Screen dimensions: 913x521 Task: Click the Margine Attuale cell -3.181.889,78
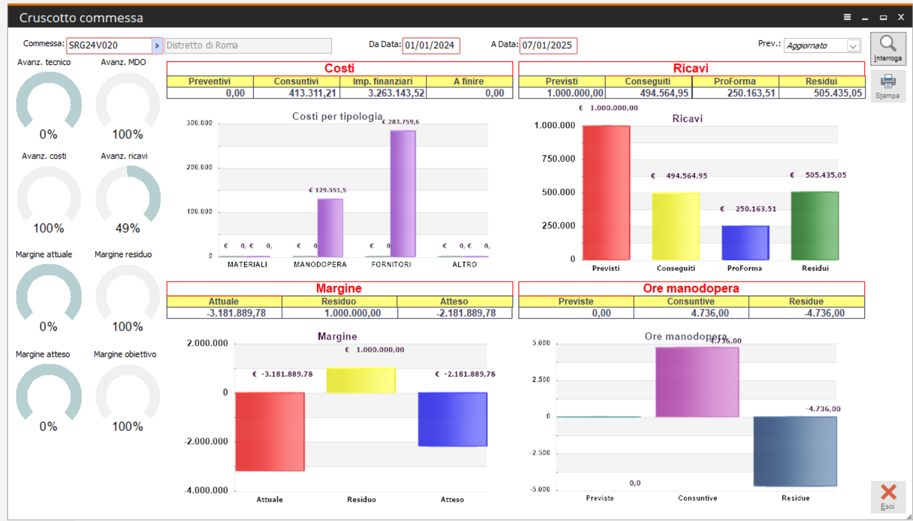[x=224, y=313]
